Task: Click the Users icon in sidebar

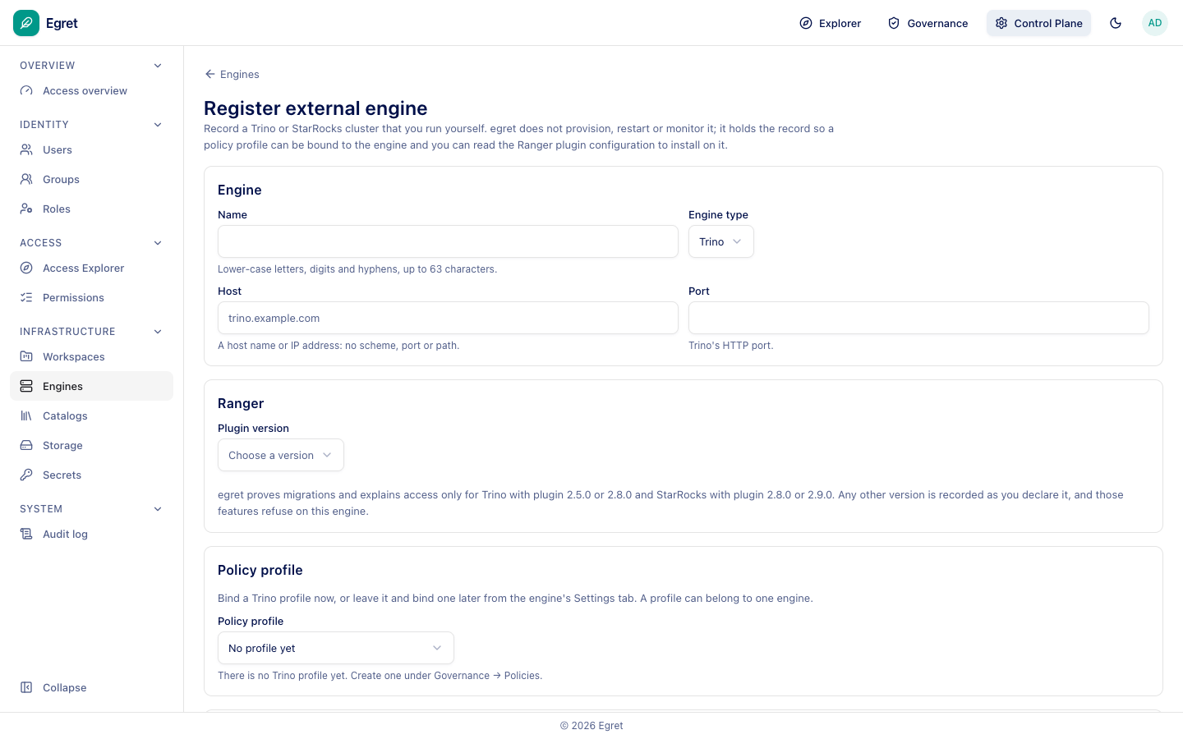Action: click(26, 150)
